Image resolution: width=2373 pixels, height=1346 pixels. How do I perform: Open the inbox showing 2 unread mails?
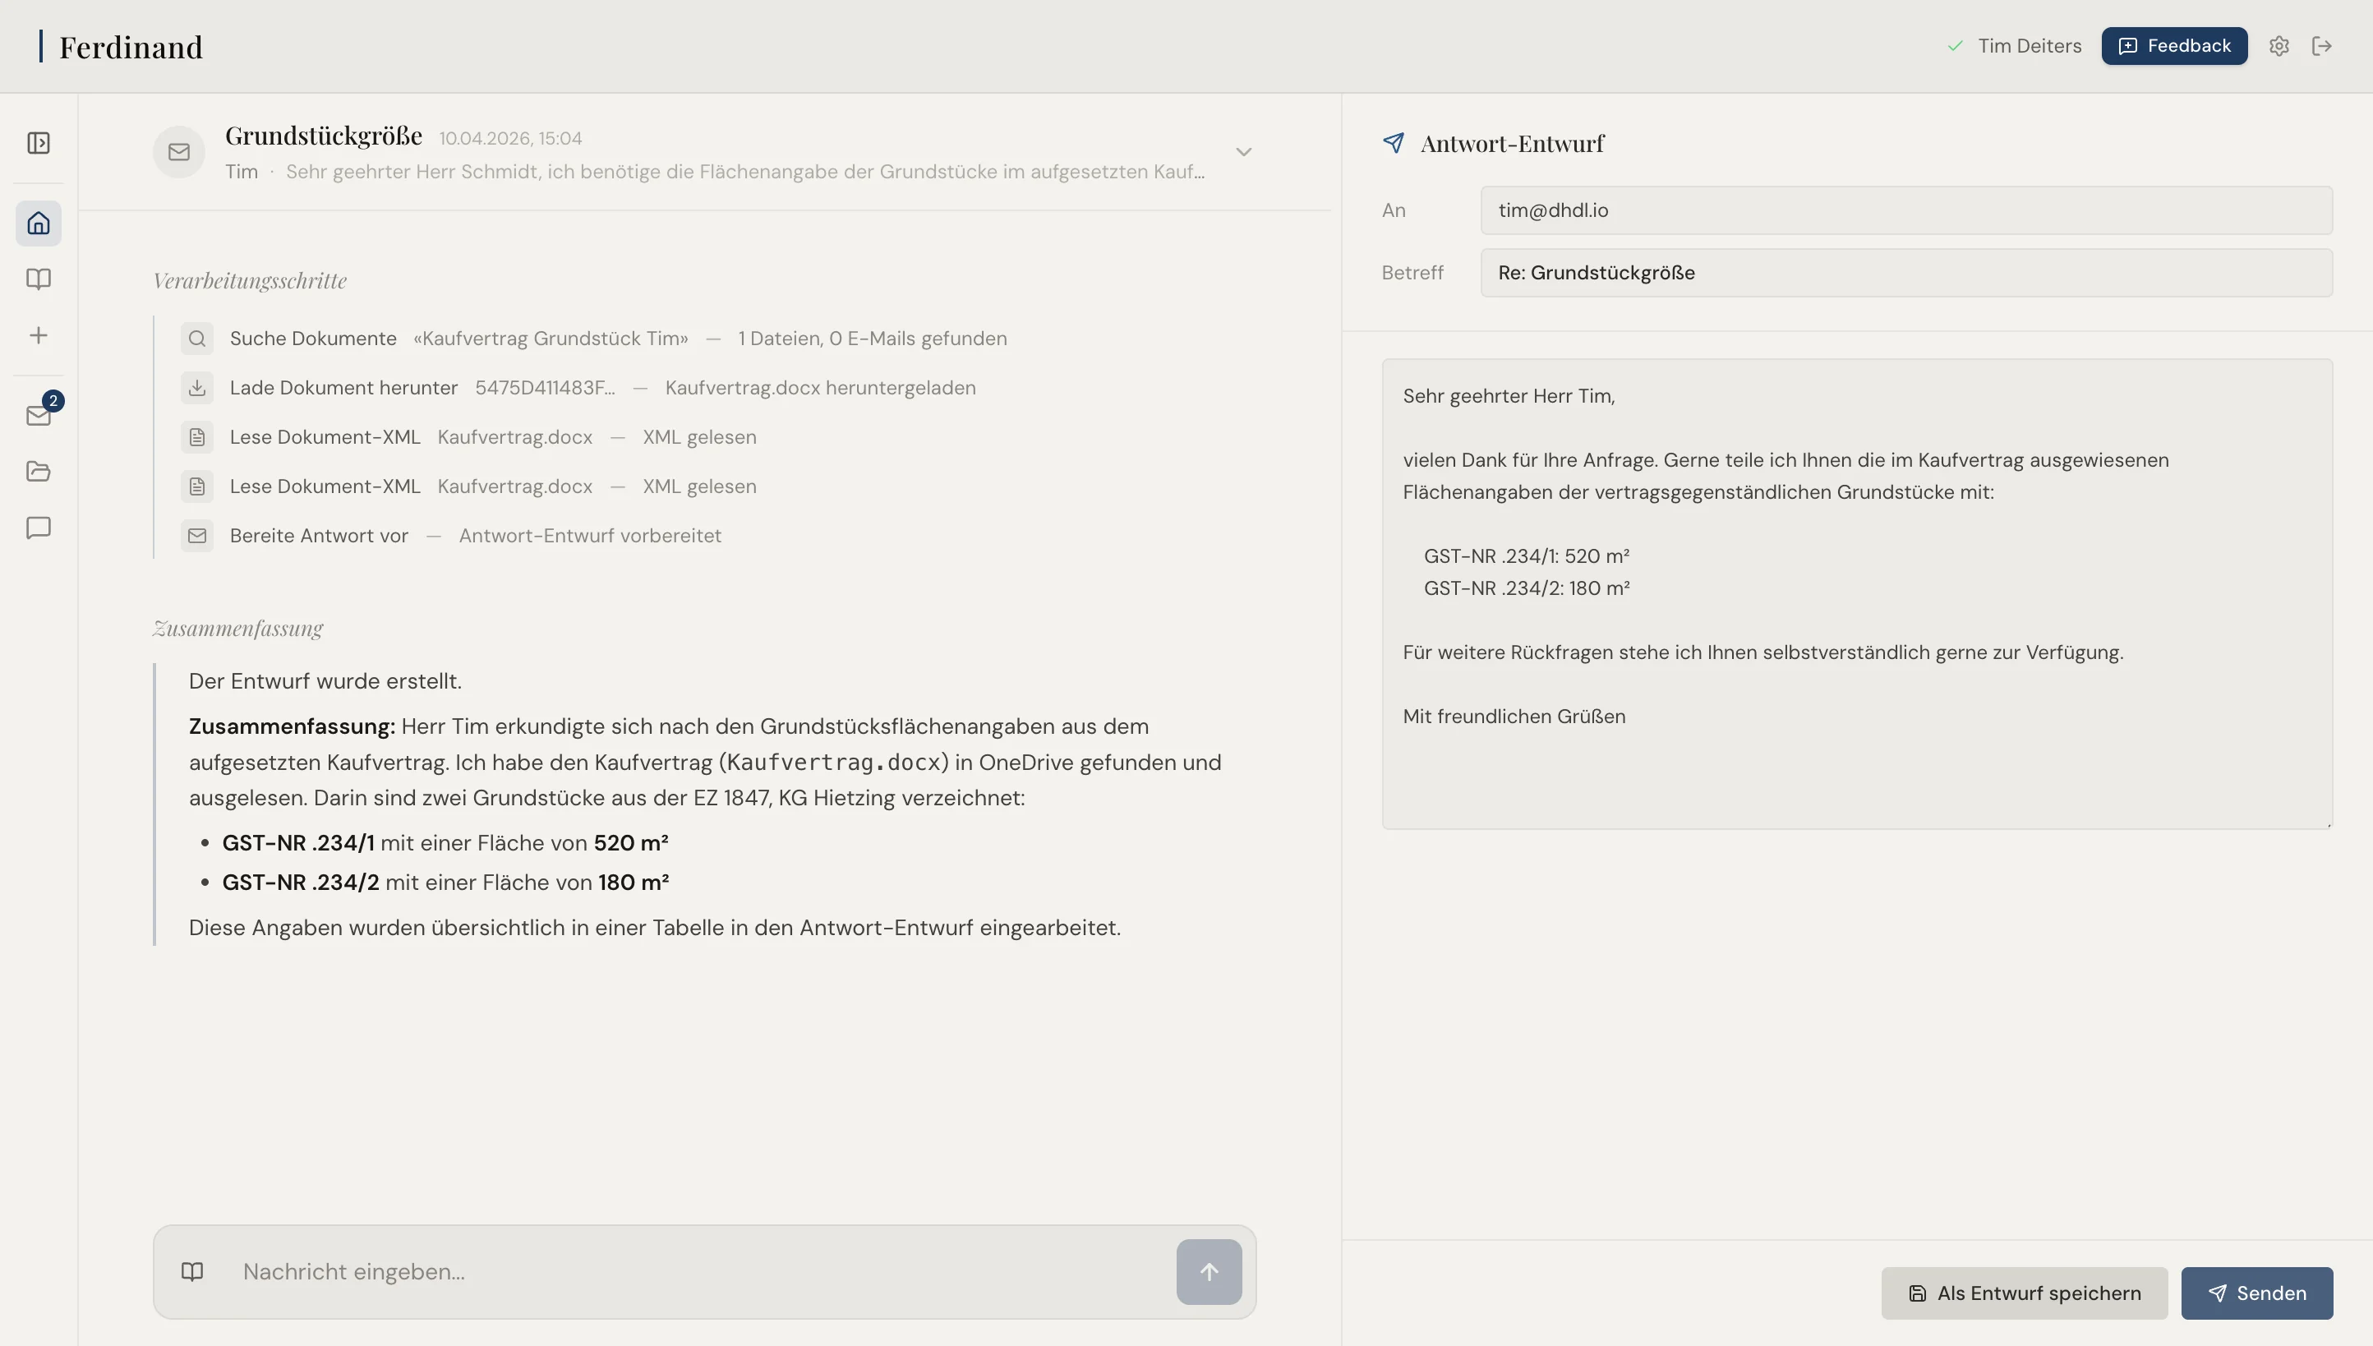pos(38,416)
